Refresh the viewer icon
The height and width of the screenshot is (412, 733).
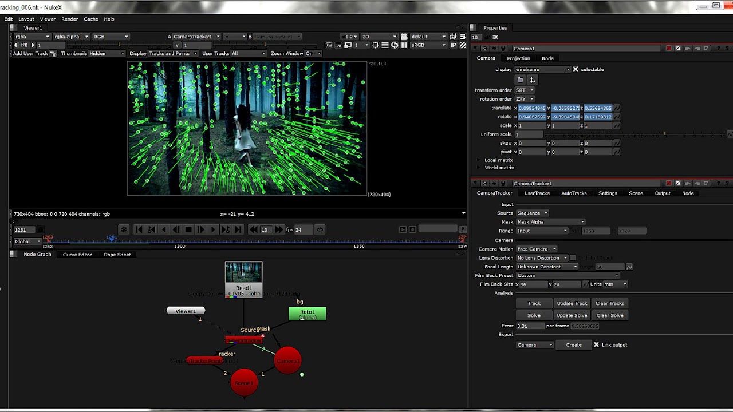tap(395, 45)
